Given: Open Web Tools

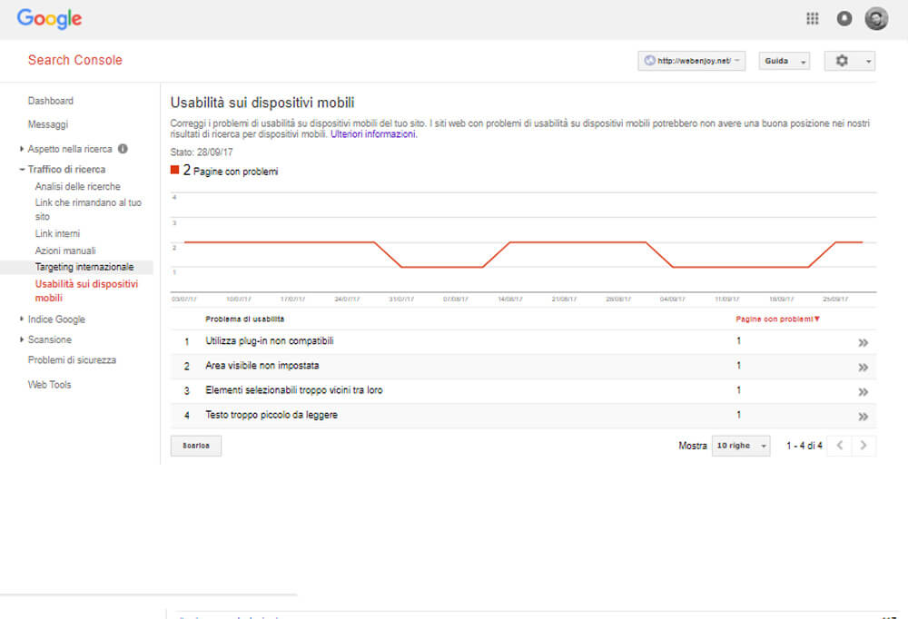Looking at the screenshot, I should (49, 385).
